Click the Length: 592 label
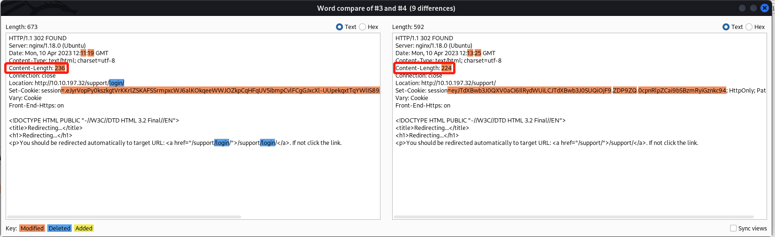Viewport: 775px width, 237px height. point(408,27)
